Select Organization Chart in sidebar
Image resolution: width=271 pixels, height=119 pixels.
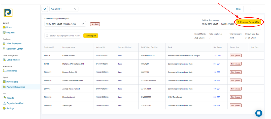point(15,103)
